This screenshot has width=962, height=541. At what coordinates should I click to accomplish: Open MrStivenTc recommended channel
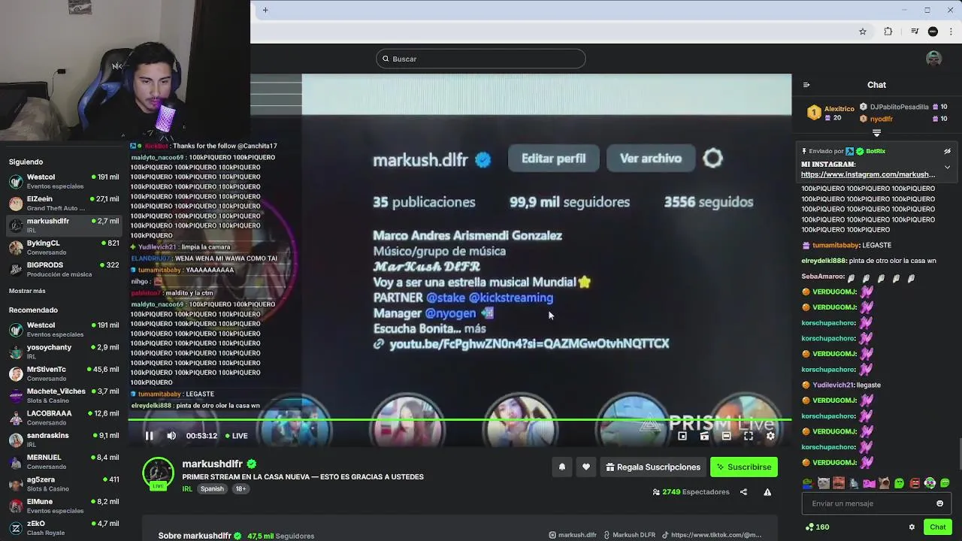pos(64,373)
